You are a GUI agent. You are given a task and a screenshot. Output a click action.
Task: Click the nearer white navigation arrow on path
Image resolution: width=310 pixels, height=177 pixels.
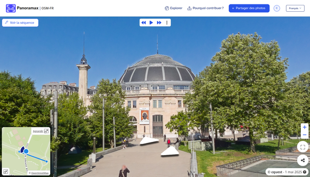click(170, 151)
